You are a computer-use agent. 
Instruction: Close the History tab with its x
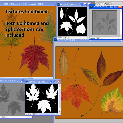pos(103,4)
